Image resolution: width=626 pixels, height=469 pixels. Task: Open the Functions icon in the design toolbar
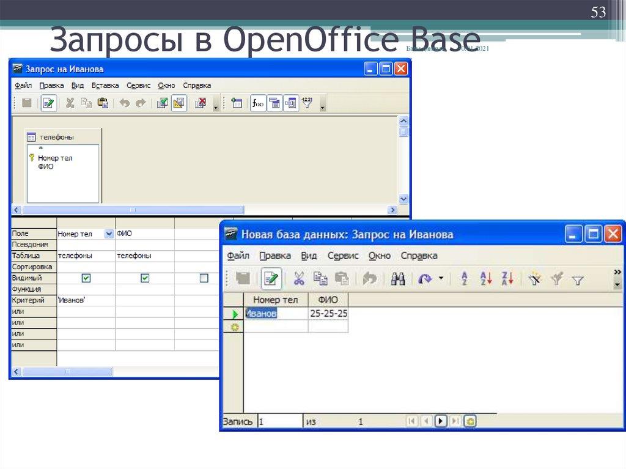pos(257,103)
